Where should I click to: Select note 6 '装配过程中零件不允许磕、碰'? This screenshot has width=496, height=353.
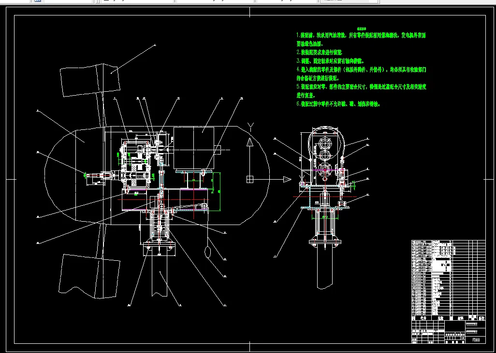pos(338,104)
